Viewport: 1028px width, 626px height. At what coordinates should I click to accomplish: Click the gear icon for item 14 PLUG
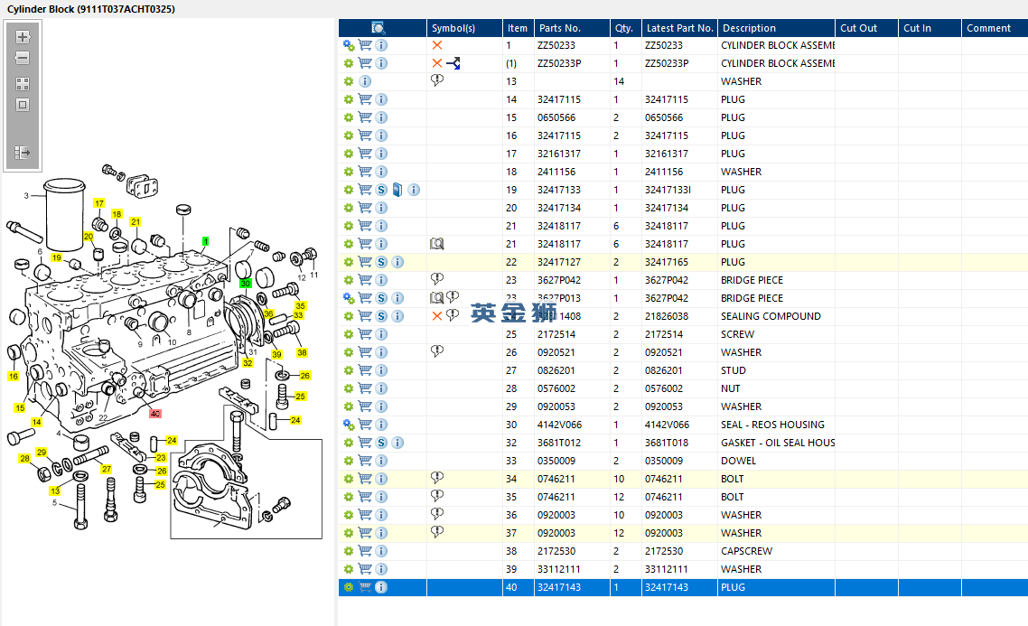(x=349, y=99)
